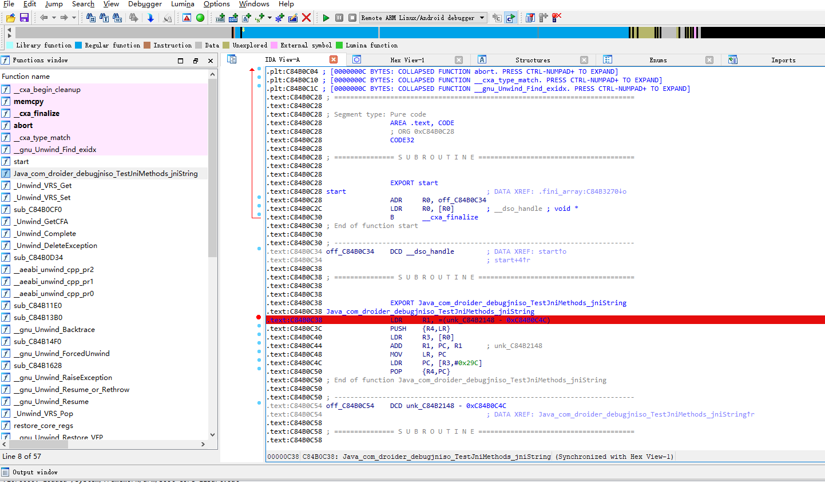Open the forward-history dropdown arrow
Image resolution: width=825 pixels, height=484 pixels.
click(74, 18)
